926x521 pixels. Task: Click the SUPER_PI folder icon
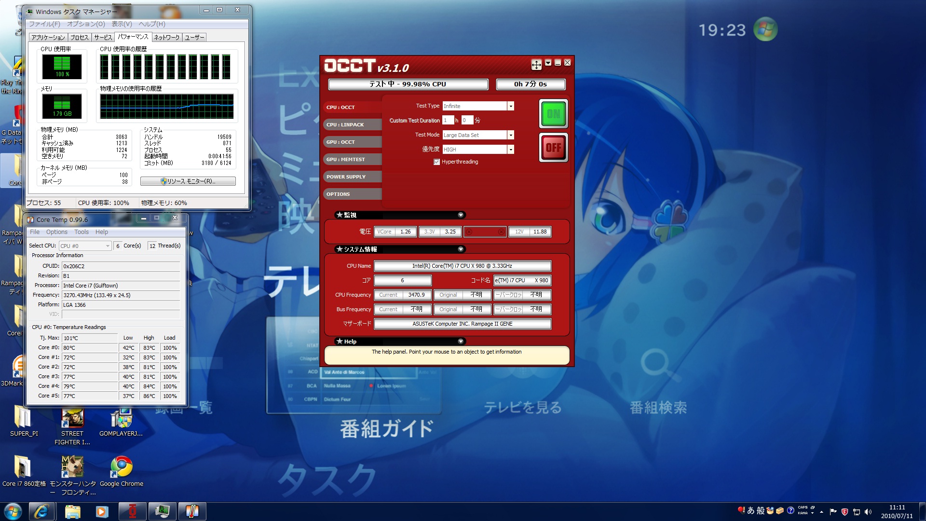[x=23, y=417]
